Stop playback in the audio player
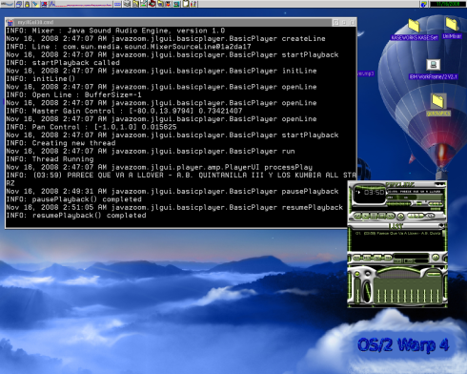Image resolution: width=467 pixels, height=374 pixels. click(x=382, y=216)
